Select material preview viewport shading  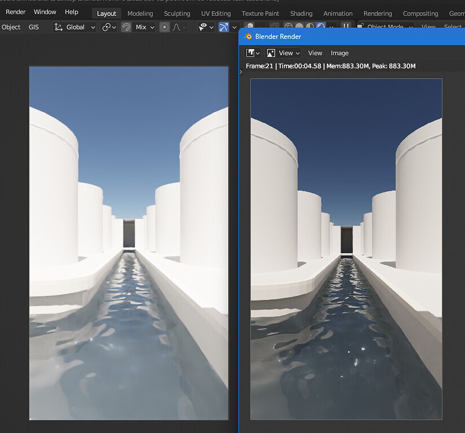(x=310, y=26)
